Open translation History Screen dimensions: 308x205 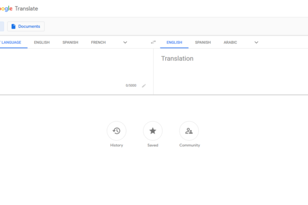pyautogui.click(x=116, y=131)
